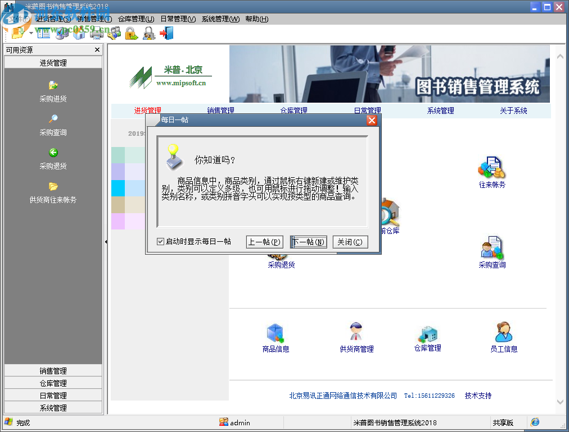Click 关闭(C) button in dialog

350,242
